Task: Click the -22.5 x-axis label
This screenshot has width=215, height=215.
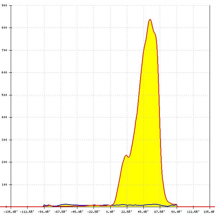Action: tap(94, 212)
